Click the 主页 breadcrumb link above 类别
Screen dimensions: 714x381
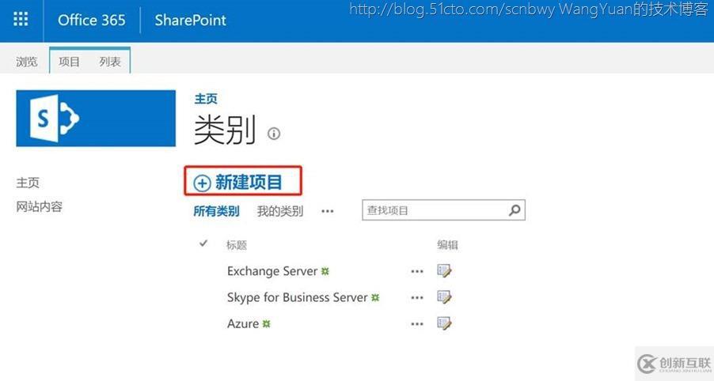(206, 99)
